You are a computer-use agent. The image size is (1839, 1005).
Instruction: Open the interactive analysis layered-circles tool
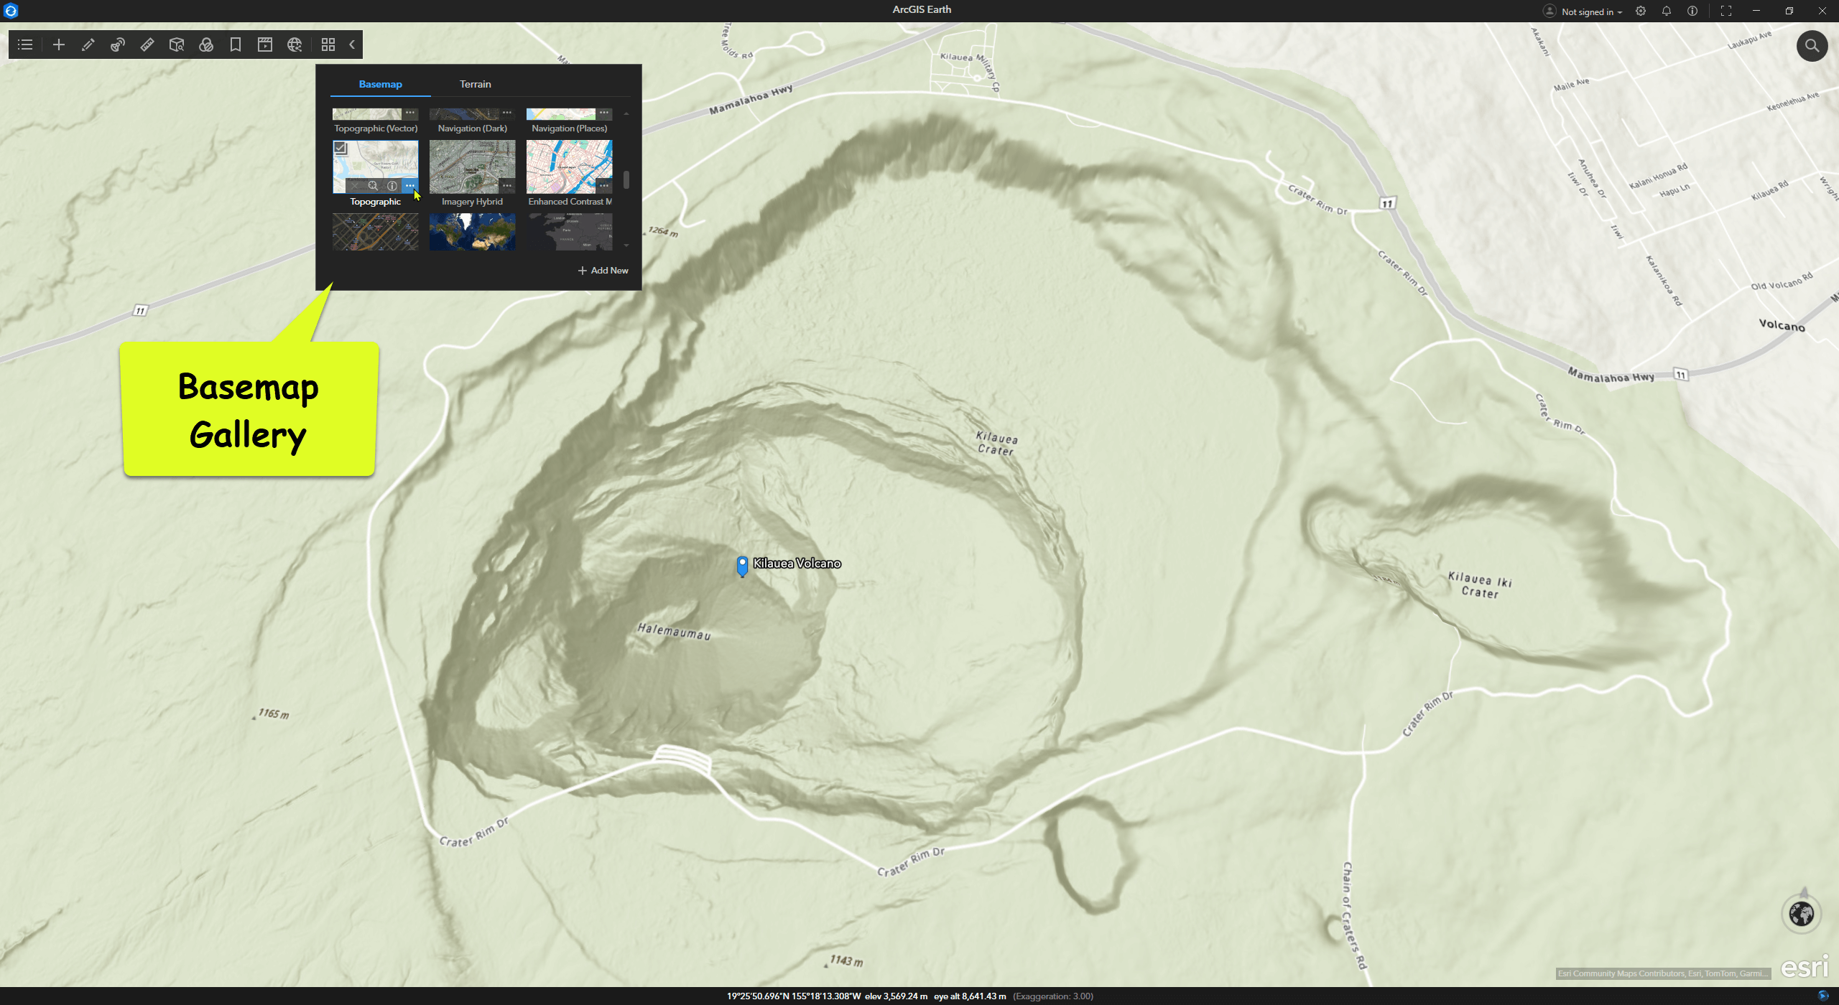(206, 45)
